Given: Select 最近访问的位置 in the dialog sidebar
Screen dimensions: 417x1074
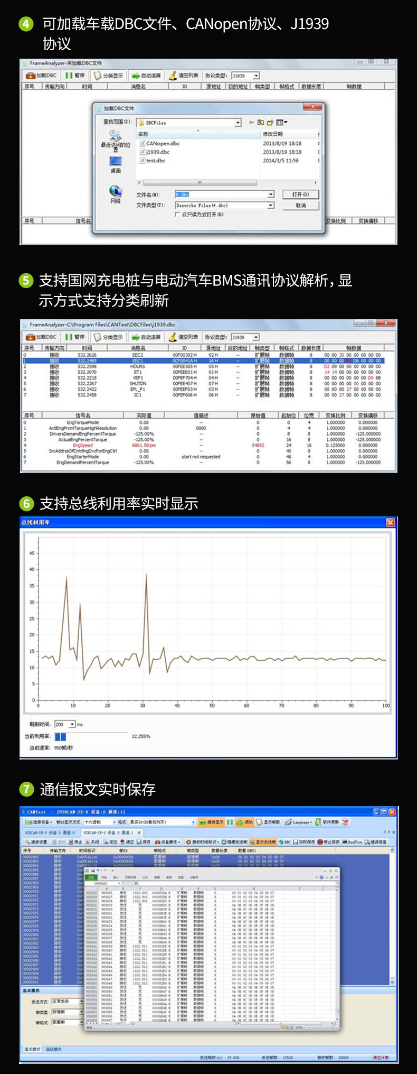Looking at the screenshot, I should [x=116, y=140].
